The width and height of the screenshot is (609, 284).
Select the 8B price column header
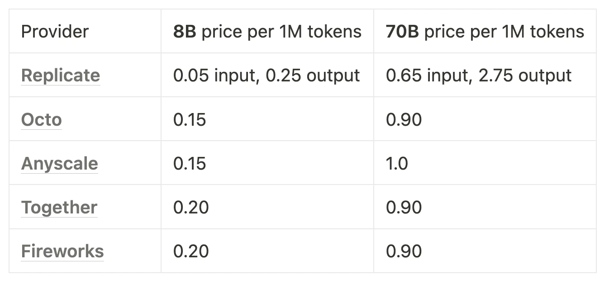(x=267, y=31)
